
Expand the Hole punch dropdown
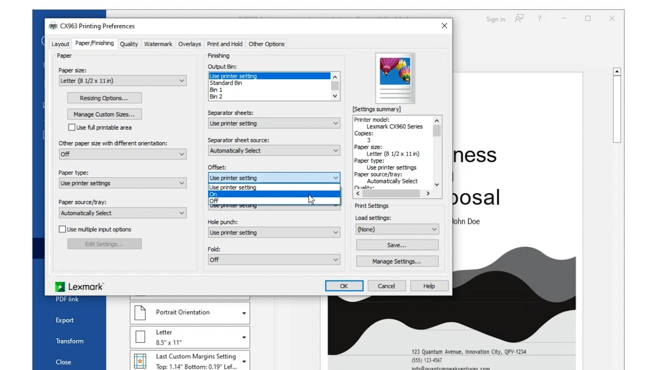274,233
